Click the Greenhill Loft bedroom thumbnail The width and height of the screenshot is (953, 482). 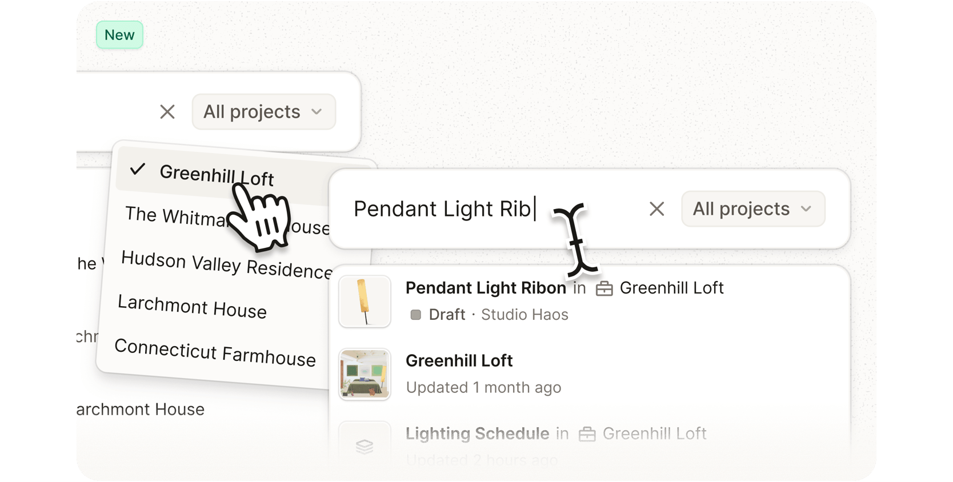365,375
